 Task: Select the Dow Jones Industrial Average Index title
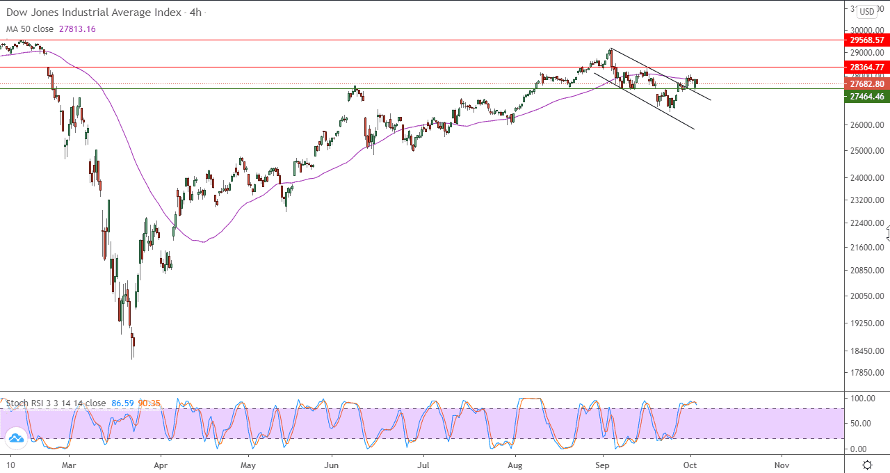tap(94, 13)
